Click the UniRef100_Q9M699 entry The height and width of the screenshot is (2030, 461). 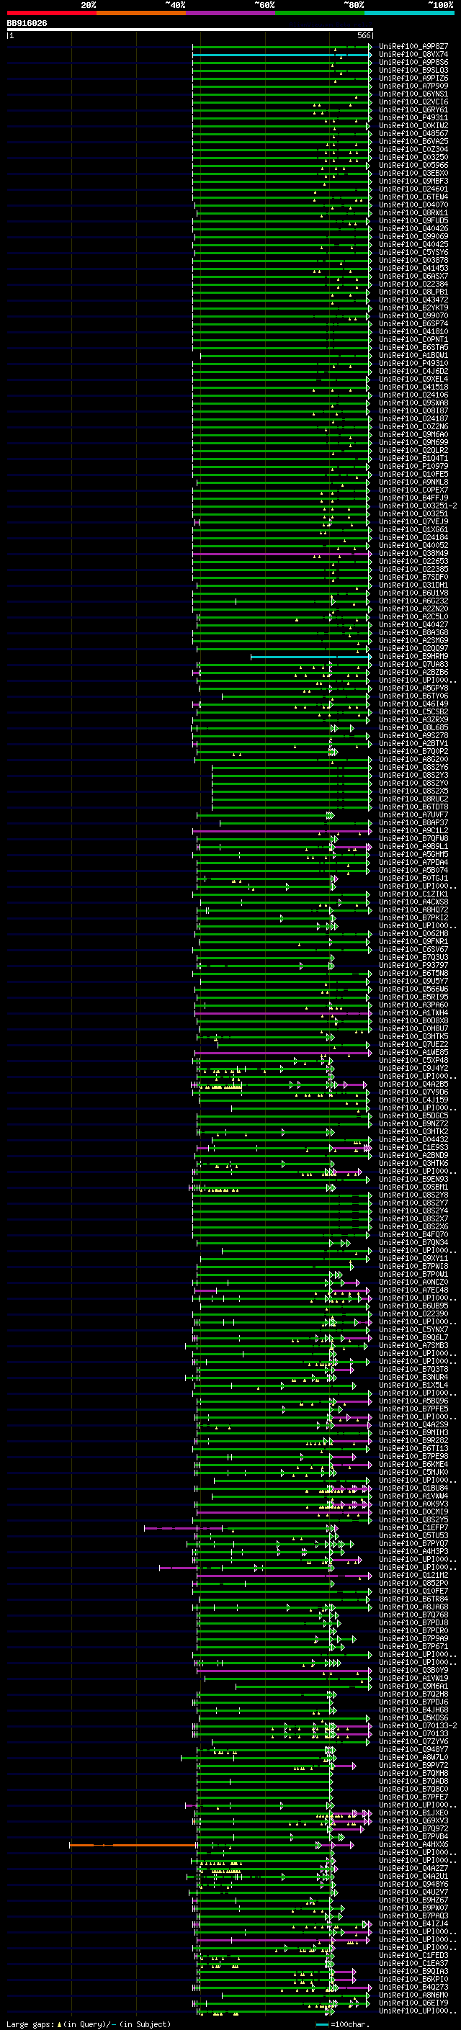(413, 442)
